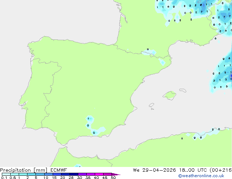Click the 5–10 mm legend swatch
232x179 pixels.
pos(40,174)
